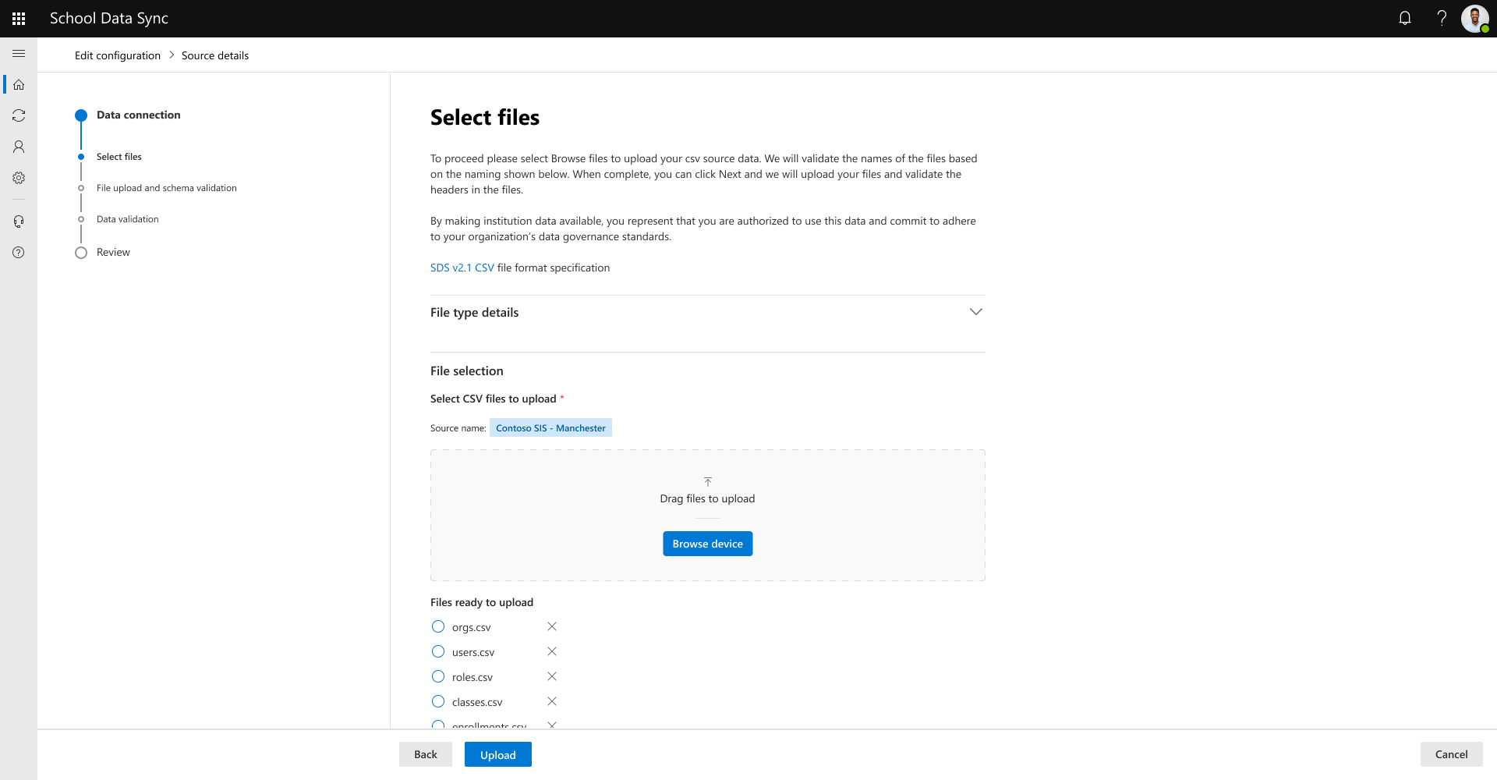This screenshot has width=1497, height=780.
Task: Open the Settings gear in sidebar
Action: pyautogui.click(x=19, y=178)
